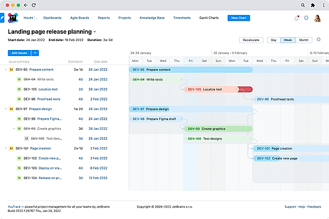This screenshot has height=219, width=329.
Task: Click the N type icon for DEV-104
Action: pyautogui.click(x=19, y=178)
